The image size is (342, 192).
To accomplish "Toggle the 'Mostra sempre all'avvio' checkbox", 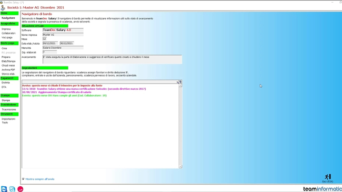I will pos(23,179).
